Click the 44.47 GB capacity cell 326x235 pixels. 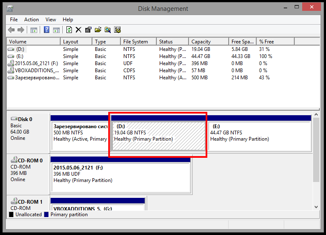pos(201,56)
